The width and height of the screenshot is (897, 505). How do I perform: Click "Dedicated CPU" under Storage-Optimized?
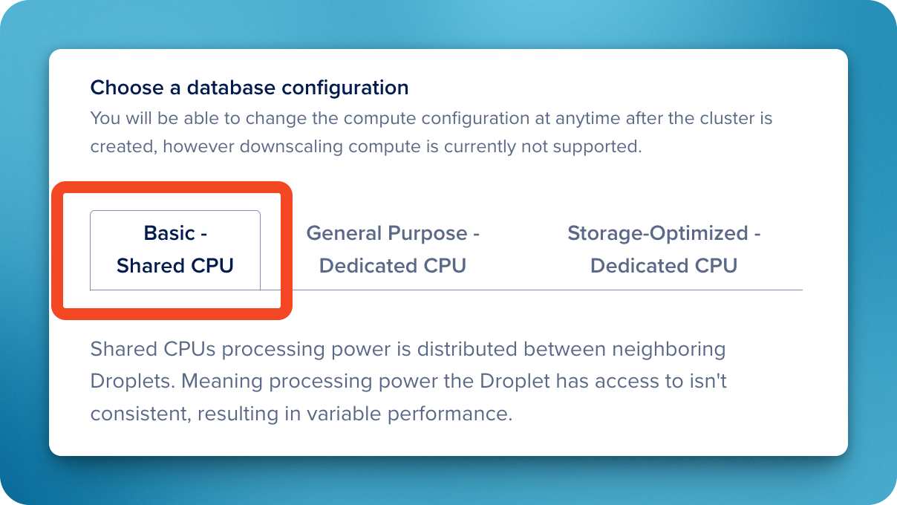pos(664,266)
